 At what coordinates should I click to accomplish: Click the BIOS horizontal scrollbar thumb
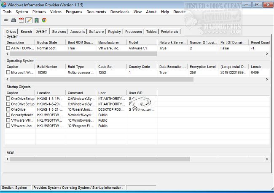pos(100,159)
